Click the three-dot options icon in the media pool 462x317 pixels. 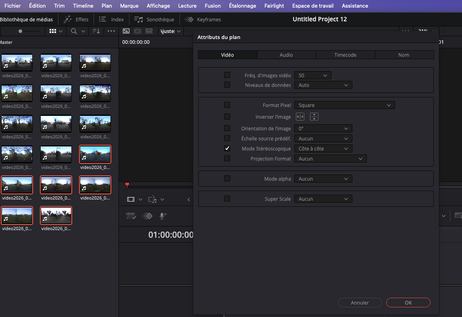pyautogui.click(x=111, y=31)
